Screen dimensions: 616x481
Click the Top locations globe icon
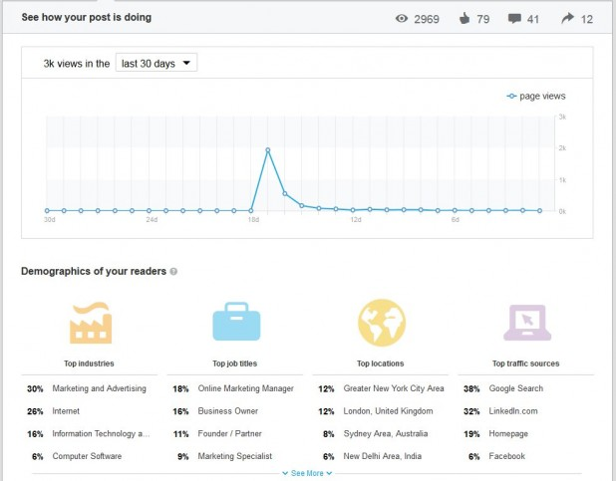(x=381, y=322)
